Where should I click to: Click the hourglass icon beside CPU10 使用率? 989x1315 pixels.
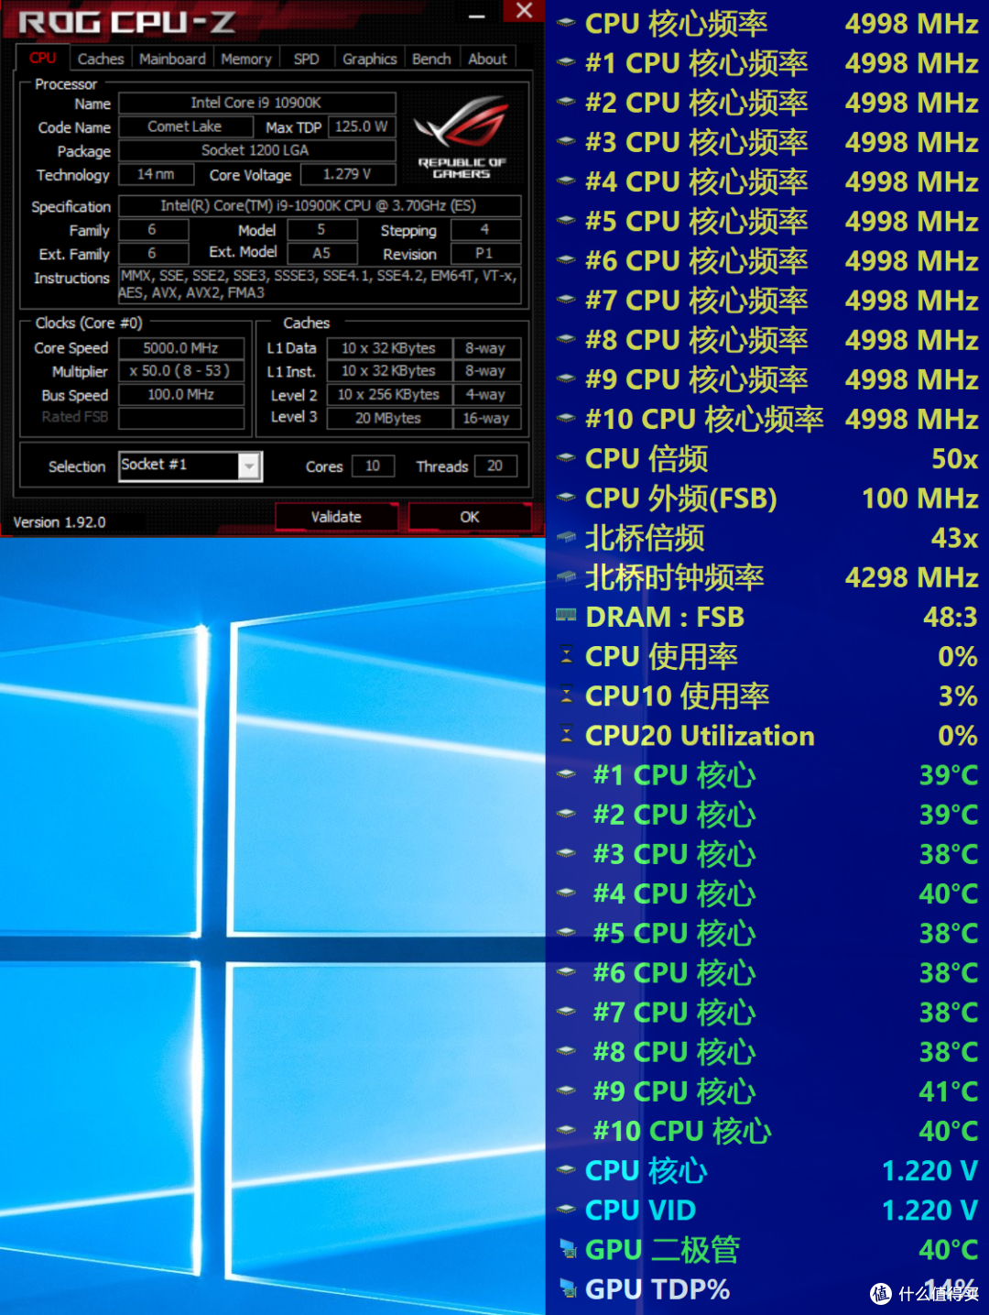pos(566,695)
